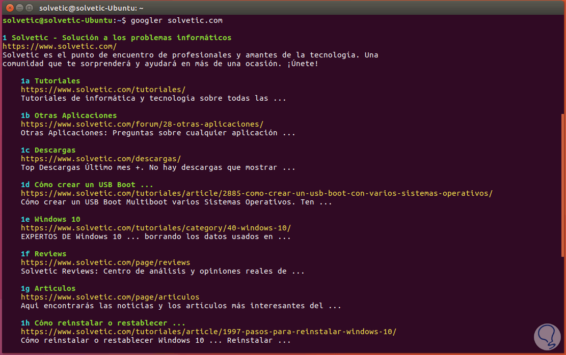The width and height of the screenshot is (566, 355).
Task: Click the 'comunidad que te sorprenderá' line
Action: (160, 64)
